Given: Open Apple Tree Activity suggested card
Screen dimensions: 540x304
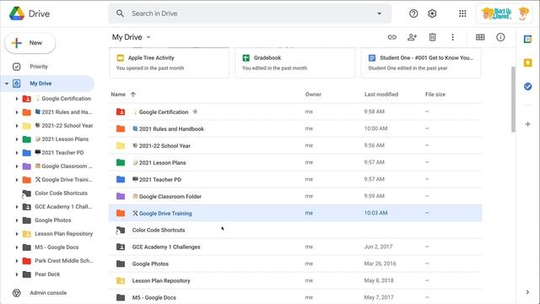Looking at the screenshot, I should point(169,62).
